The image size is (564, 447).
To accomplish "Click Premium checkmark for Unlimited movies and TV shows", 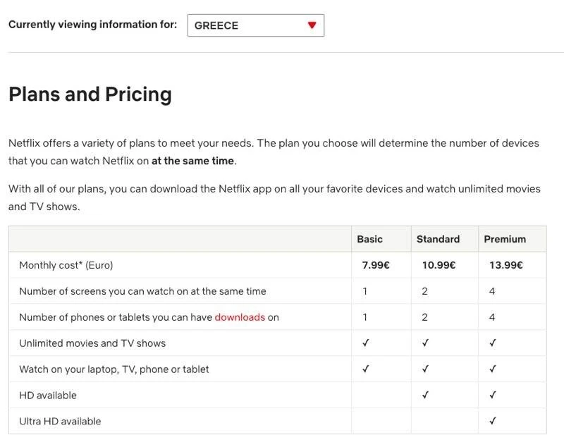I will 493,343.
